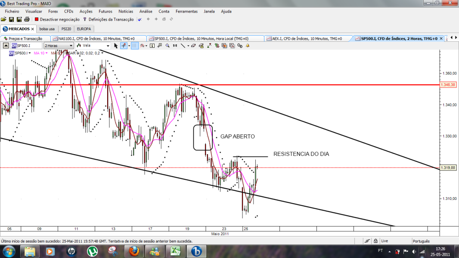Close the MERCADOS tab
Screen dimensions: 459x258
click(x=32, y=29)
